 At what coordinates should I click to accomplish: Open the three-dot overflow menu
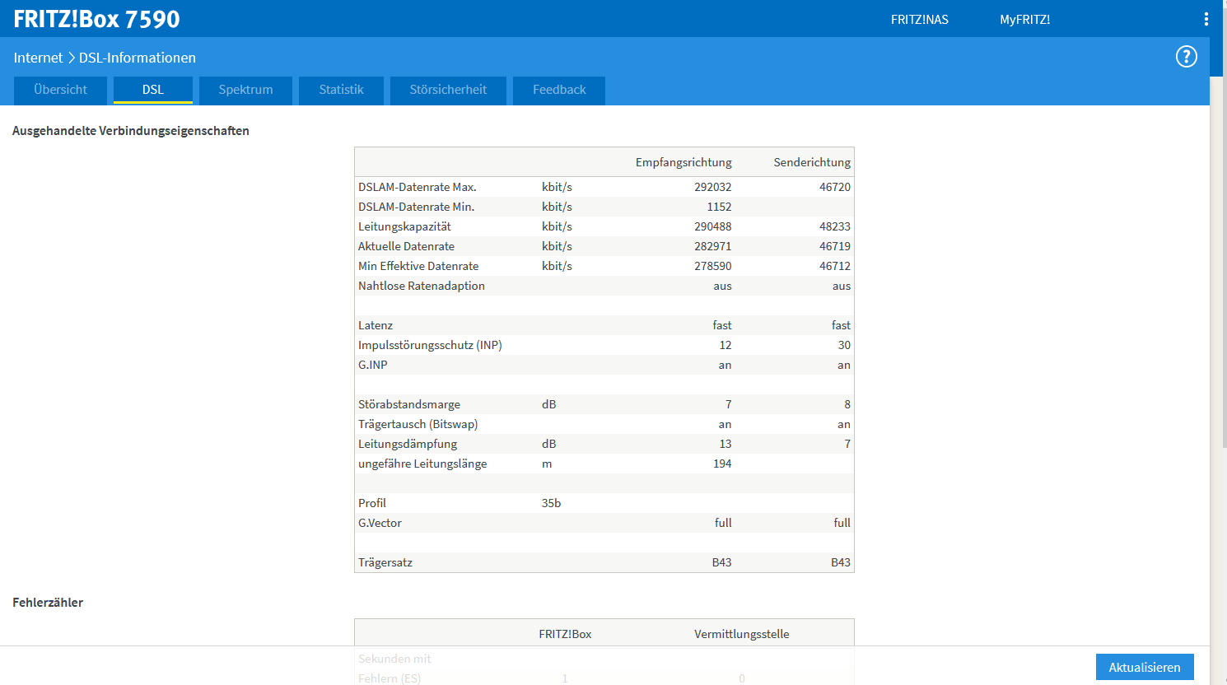pyautogui.click(x=1206, y=19)
